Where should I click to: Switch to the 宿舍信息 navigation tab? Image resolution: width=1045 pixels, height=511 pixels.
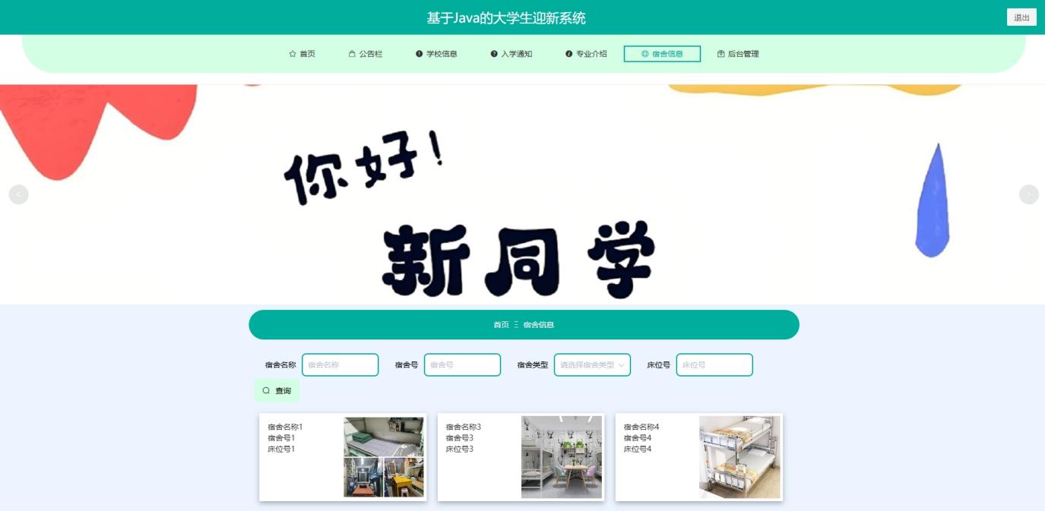[x=662, y=53]
